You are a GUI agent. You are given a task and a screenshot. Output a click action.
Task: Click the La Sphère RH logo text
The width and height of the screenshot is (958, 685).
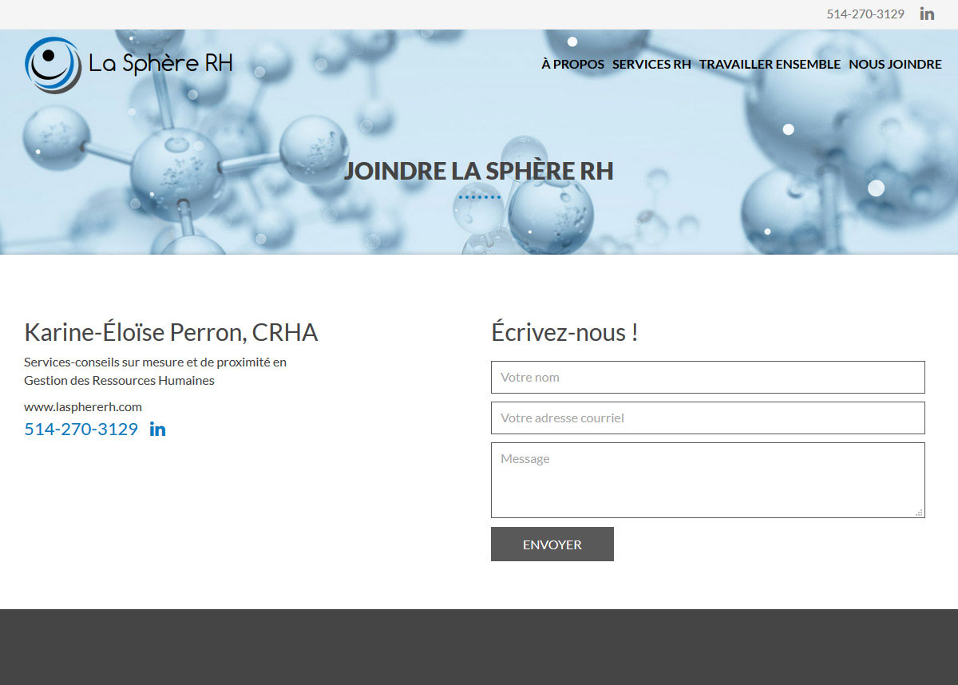coord(160,64)
